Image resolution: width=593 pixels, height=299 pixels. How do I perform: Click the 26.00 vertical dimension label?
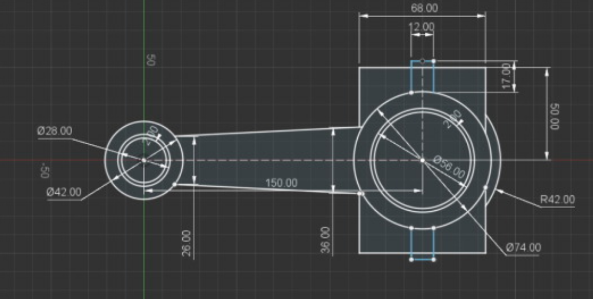(186, 244)
